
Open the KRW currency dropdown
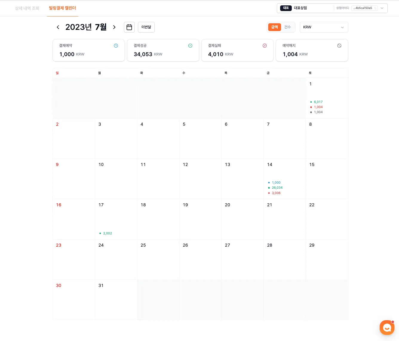[x=324, y=27]
